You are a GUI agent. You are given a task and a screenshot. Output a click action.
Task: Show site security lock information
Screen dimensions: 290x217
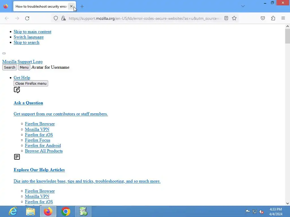click(x=63, y=18)
